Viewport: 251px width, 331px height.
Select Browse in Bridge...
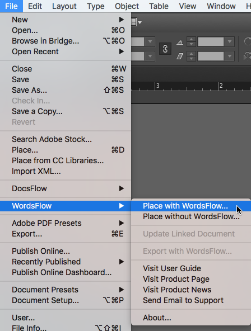66,41
